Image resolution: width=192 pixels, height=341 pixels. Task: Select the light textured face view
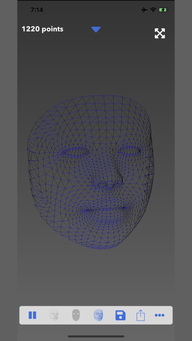click(54, 315)
